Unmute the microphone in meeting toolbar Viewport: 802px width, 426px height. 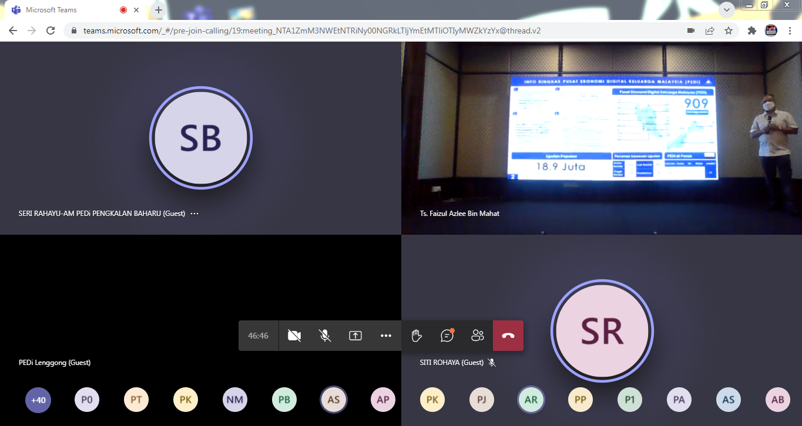[x=324, y=336]
